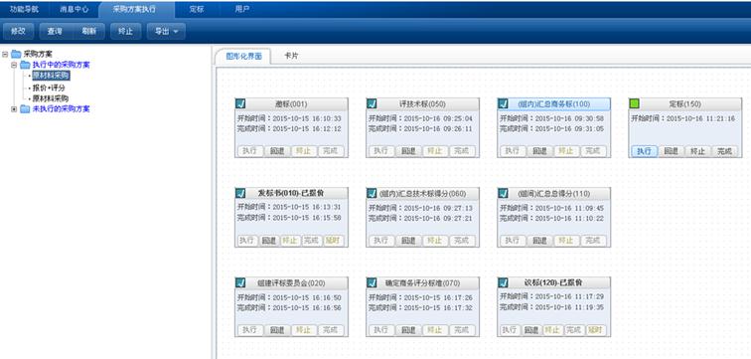Screen dimensions: 751x359
Task: Expand the 未执行的采购方案 tree node
Action: (x=14, y=108)
